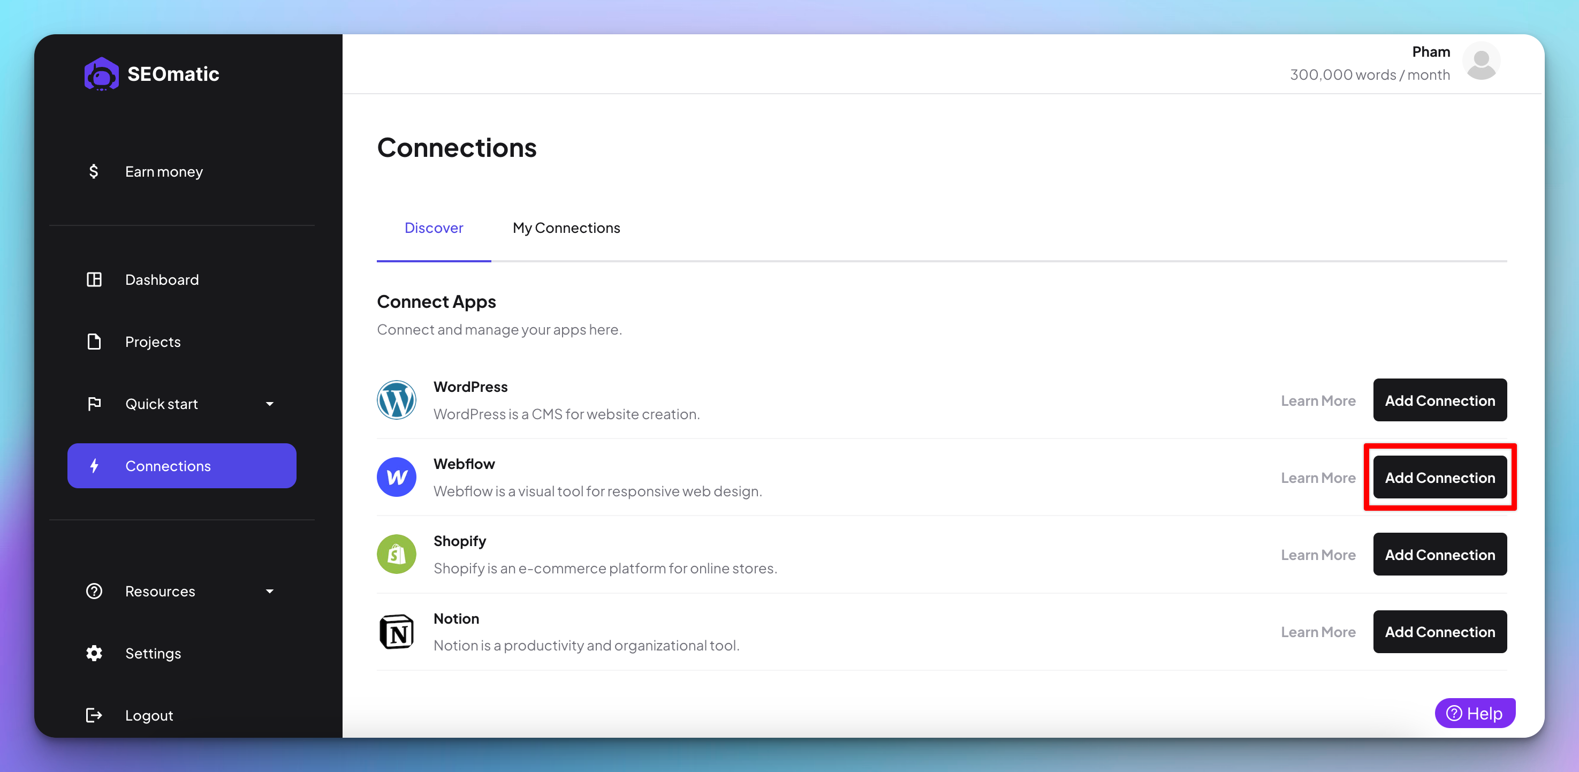Click the Webflow app title

click(x=464, y=464)
